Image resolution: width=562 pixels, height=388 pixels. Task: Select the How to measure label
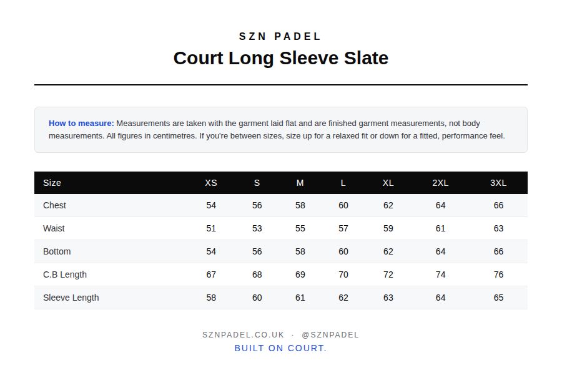tap(81, 123)
